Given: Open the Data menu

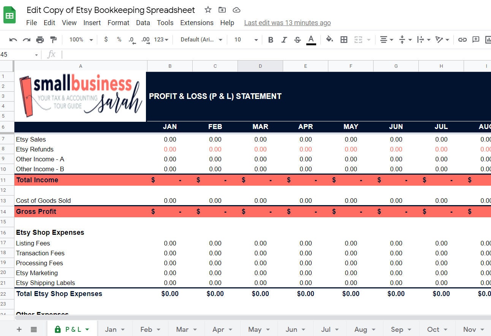Looking at the screenshot, I should click(x=143, y=23).
